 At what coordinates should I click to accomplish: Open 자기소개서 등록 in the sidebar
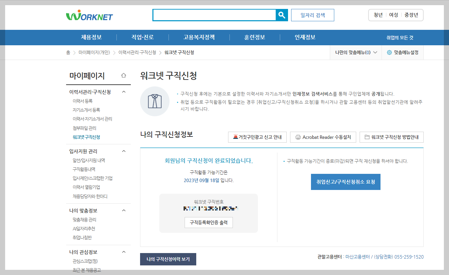tap(86, 110)
